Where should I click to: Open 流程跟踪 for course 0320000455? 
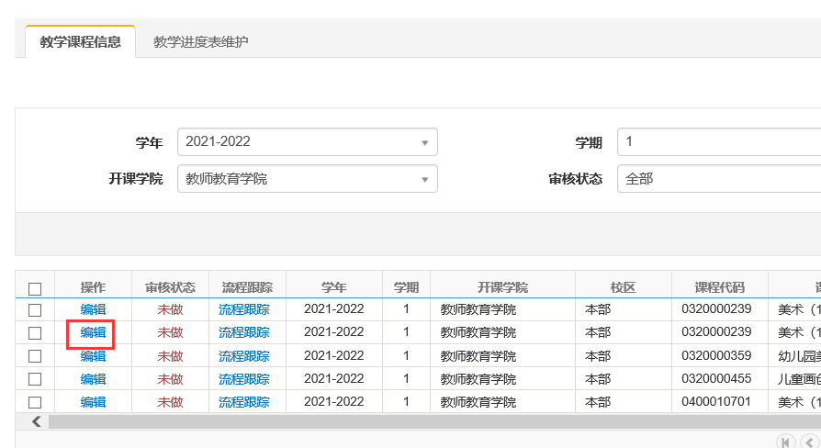coord(244,379)
